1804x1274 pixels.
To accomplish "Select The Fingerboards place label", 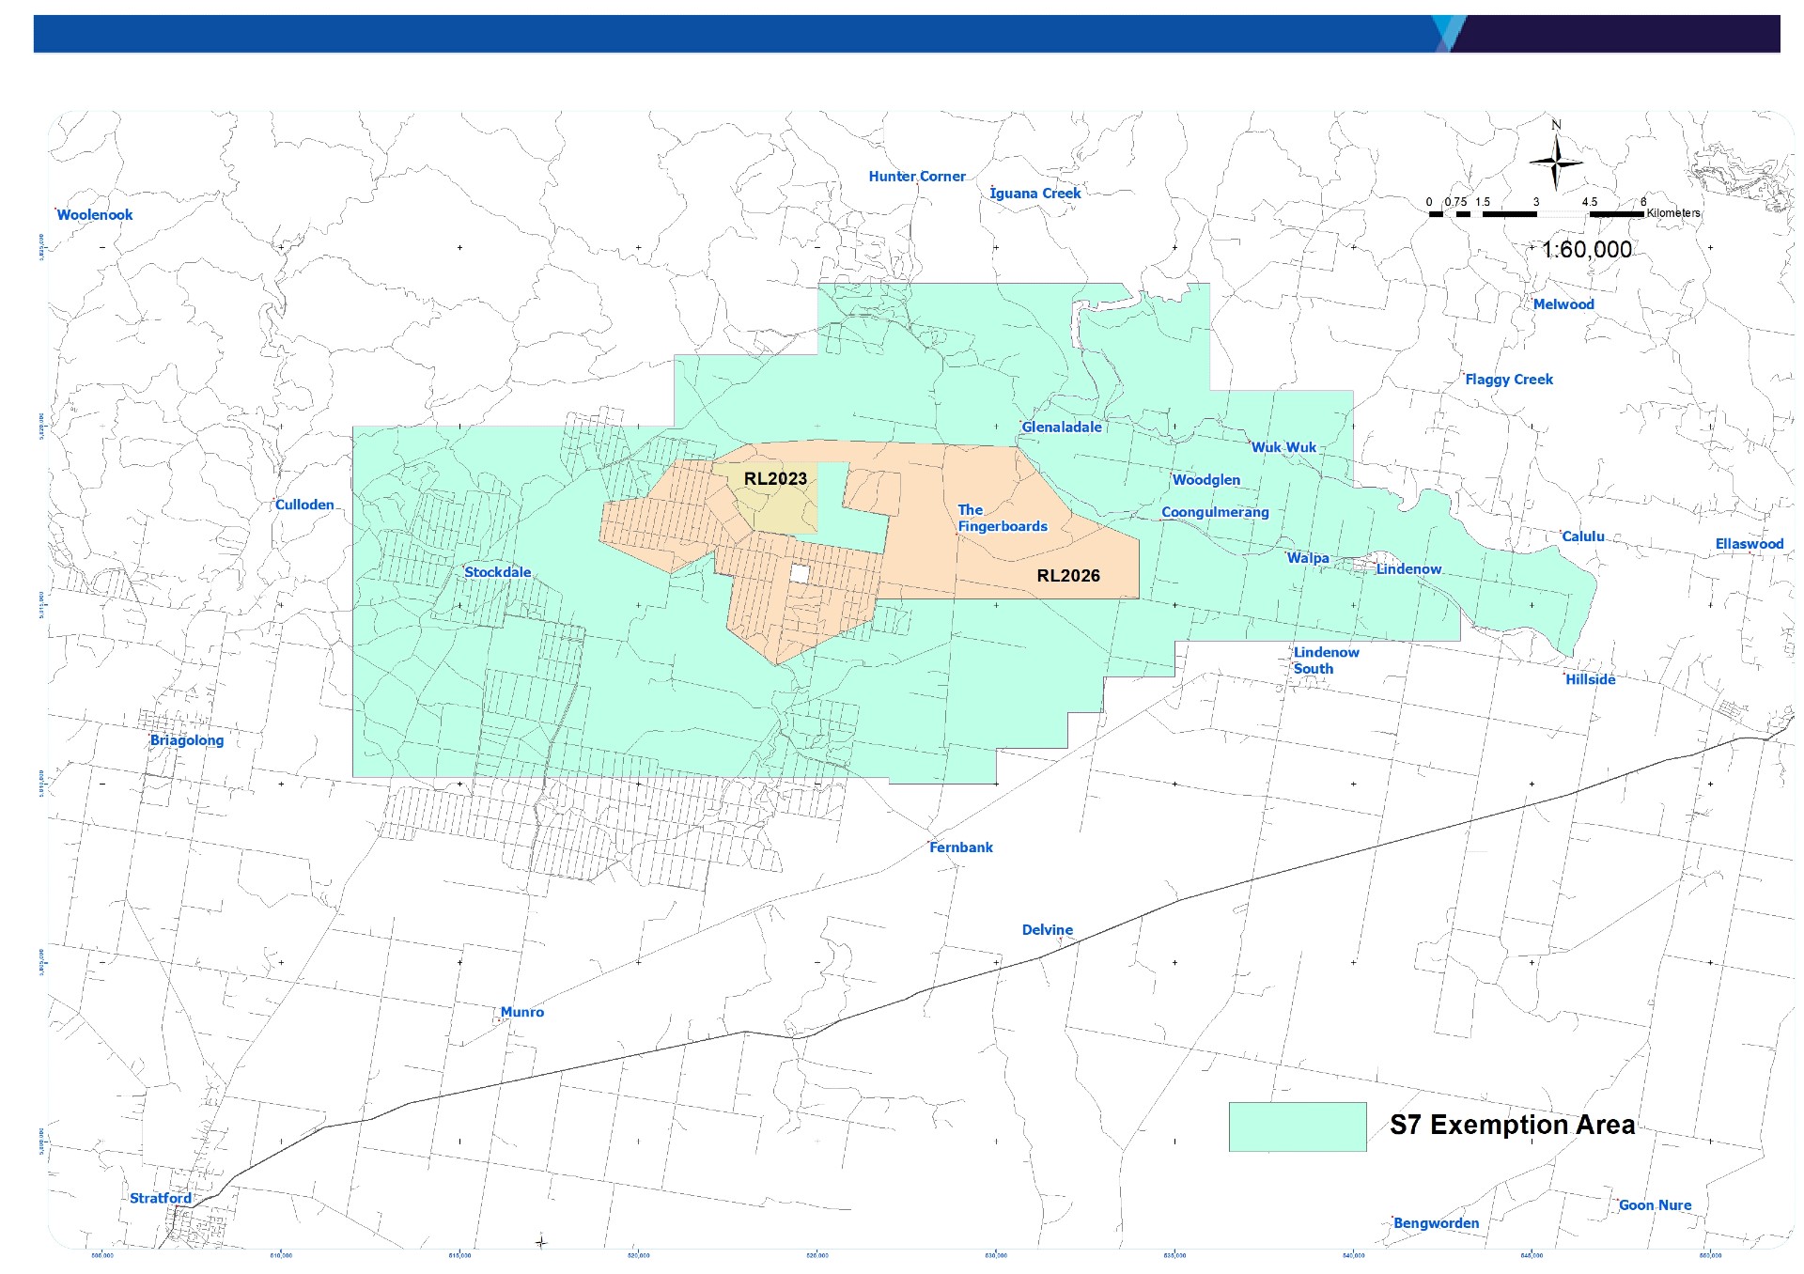I will [1002, 519].
